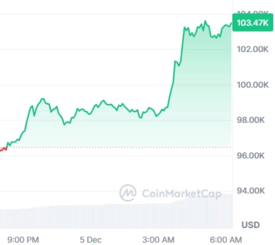Screen dimensions: 275x245
Task: Click the highest peak of the price line
Action: pos(205,21)
